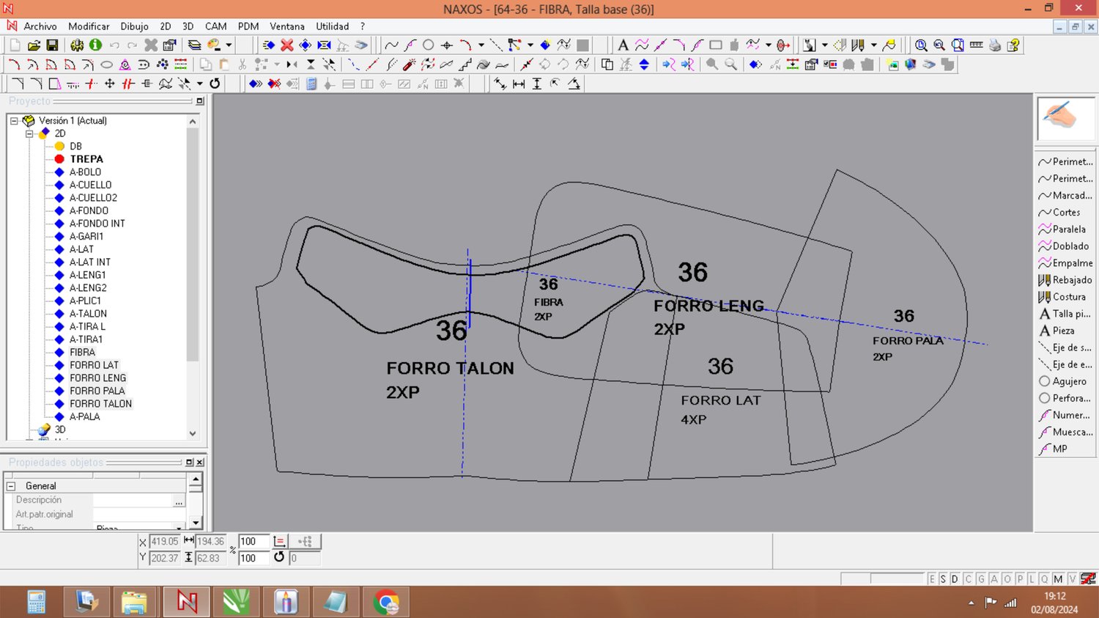Click the blue up-down triangles icon

pyautogui.click(x=644, y=65)
